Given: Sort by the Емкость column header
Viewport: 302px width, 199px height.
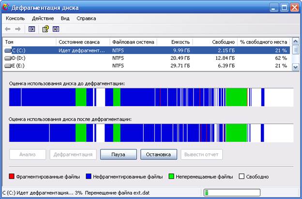Looking at the screenshot, I should [175, 42].
